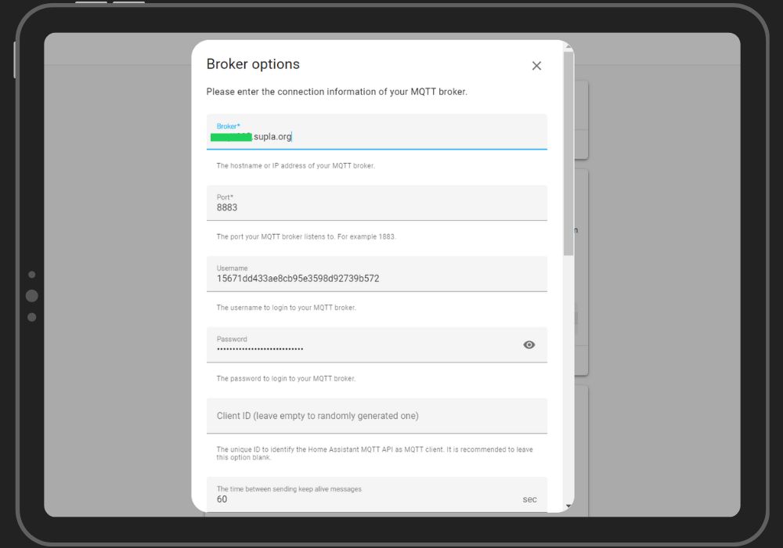Click into the Port field showing 8883
This screenshot has height=548, width=783.
[x=376, y=207]
